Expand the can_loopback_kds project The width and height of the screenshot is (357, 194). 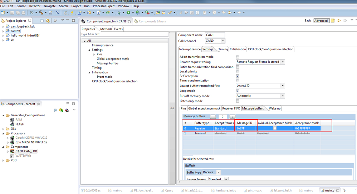pyautogui.click(x=3, y=26)
